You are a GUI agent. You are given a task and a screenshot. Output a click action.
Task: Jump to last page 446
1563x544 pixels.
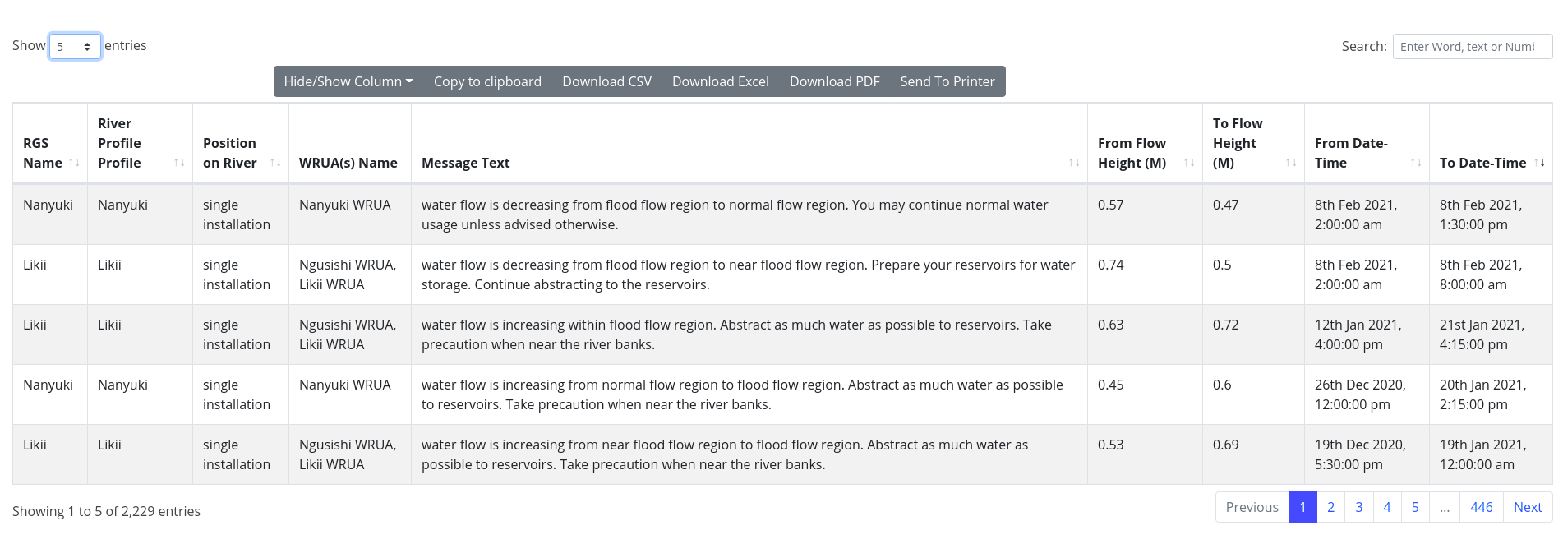1481,507
